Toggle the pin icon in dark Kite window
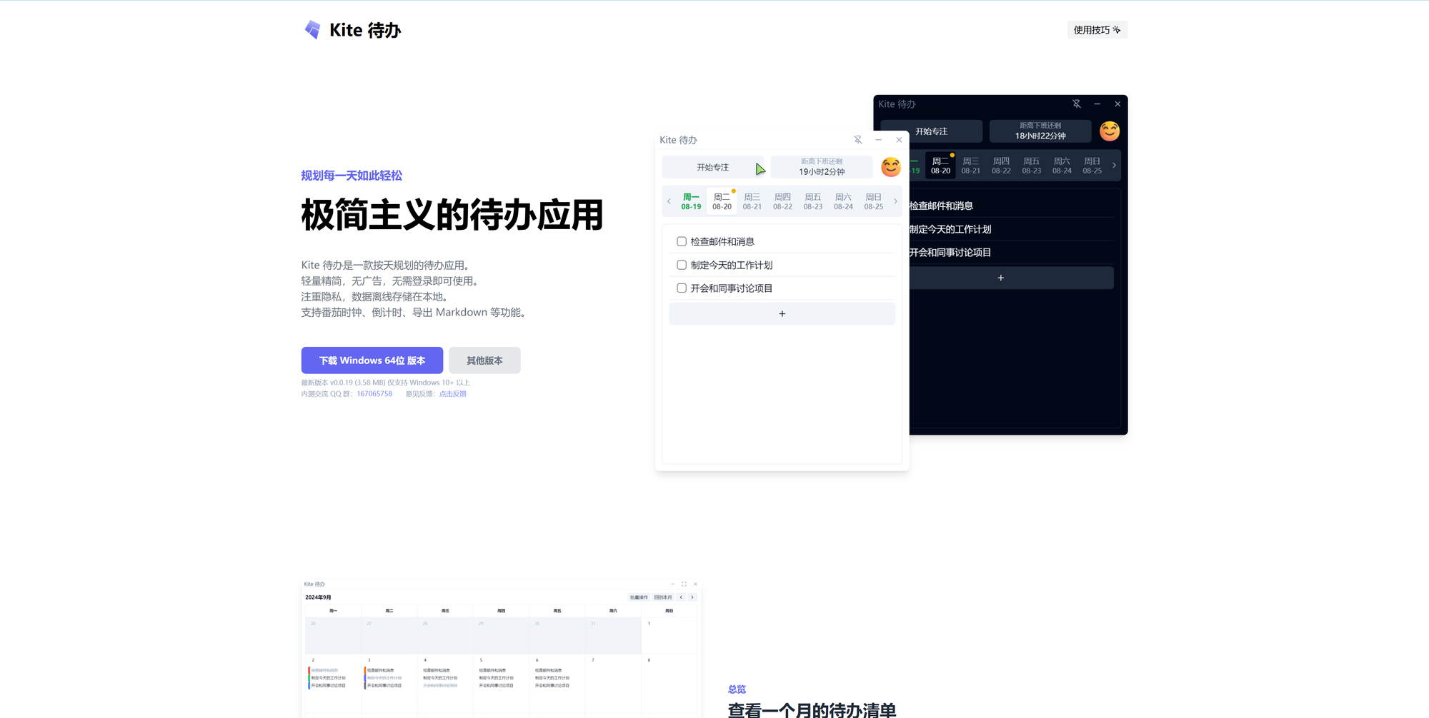 point(1077,104)
